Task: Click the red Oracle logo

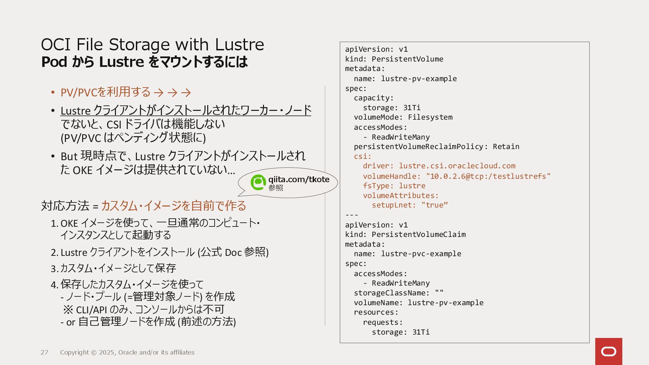Action: [608, 351]
